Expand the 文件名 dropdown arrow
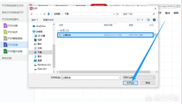182x104 pixels. coord(119,78)
